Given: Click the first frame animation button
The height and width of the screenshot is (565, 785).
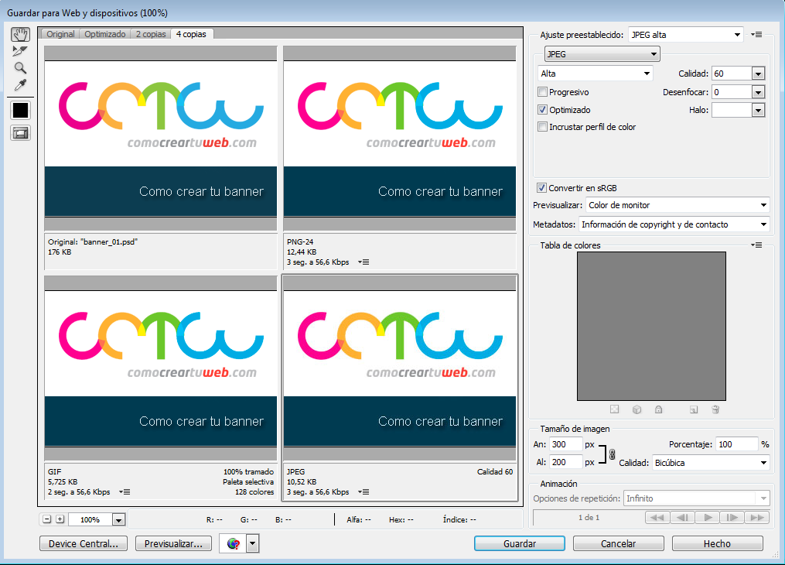Looking at the screenshot, I should [657, 518].
